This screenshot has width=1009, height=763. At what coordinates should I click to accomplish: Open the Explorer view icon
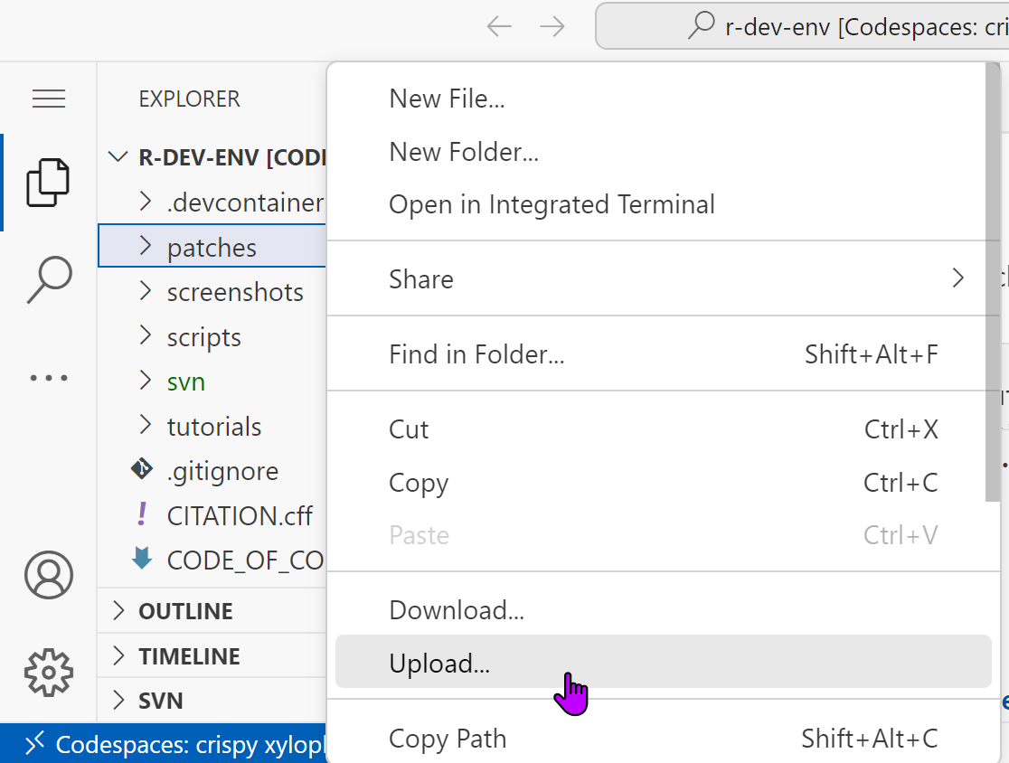click(48, 182)
